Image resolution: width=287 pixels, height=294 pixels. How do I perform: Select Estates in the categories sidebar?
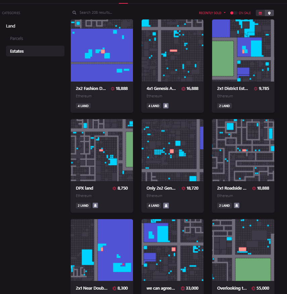[17, 51]
